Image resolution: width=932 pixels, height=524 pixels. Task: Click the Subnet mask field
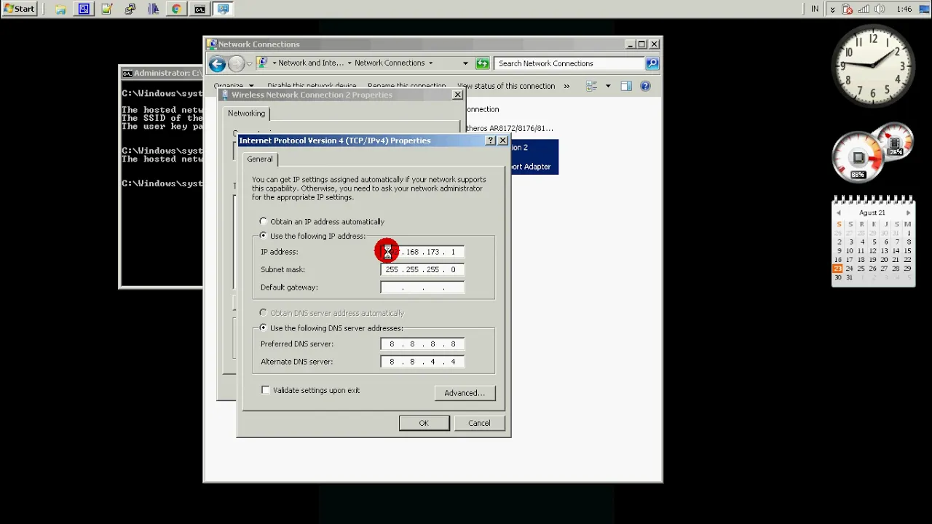[x=422, y=269]
